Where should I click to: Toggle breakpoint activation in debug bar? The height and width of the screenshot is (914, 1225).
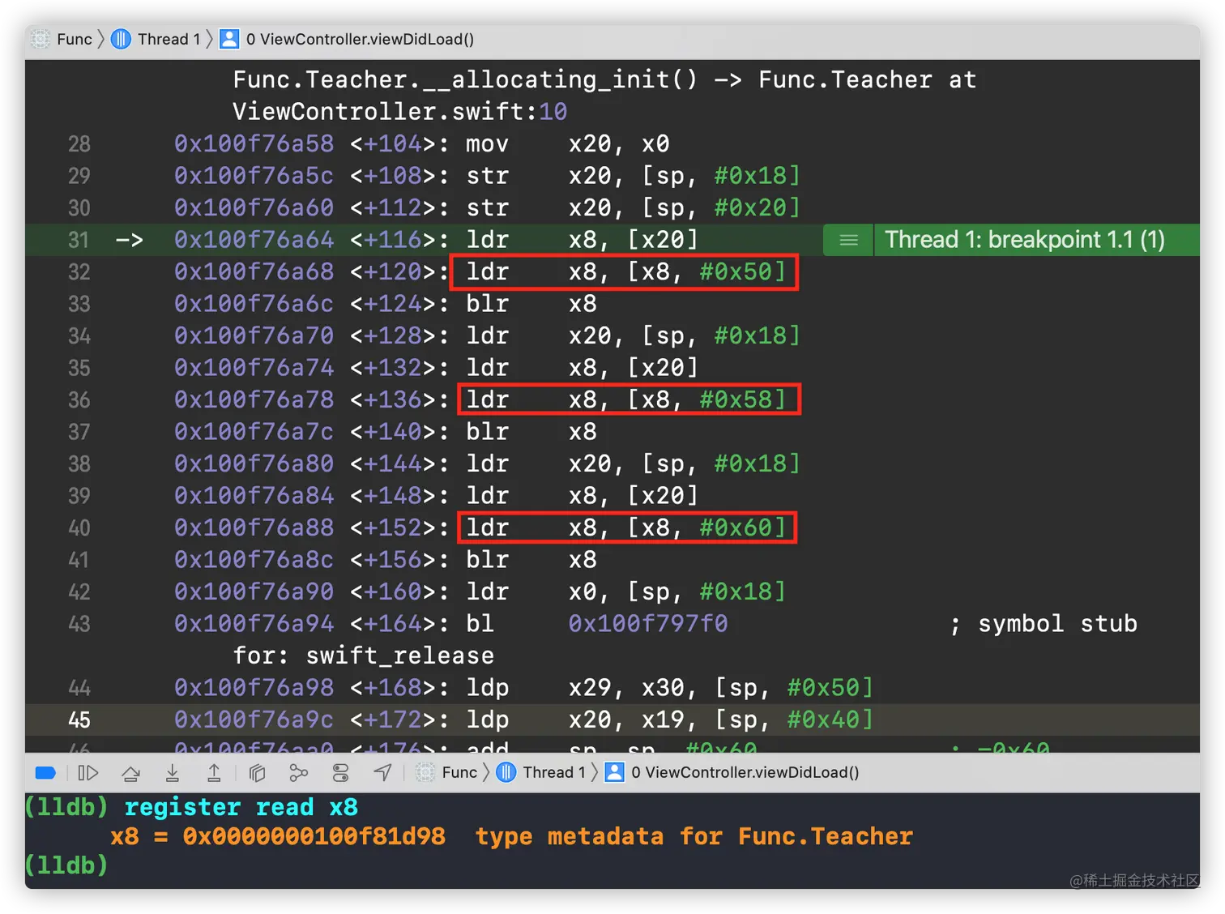pos(45,773)
